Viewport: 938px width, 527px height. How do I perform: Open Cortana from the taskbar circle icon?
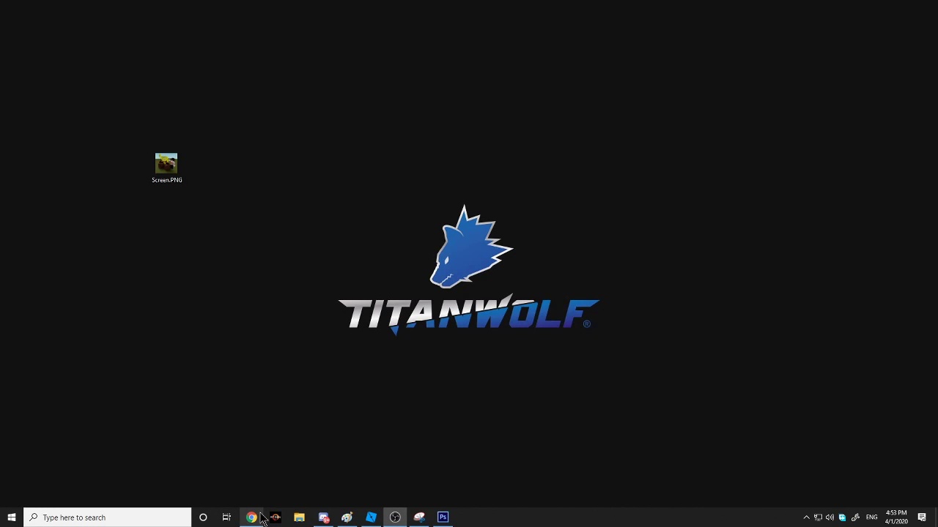pos(203,517)
